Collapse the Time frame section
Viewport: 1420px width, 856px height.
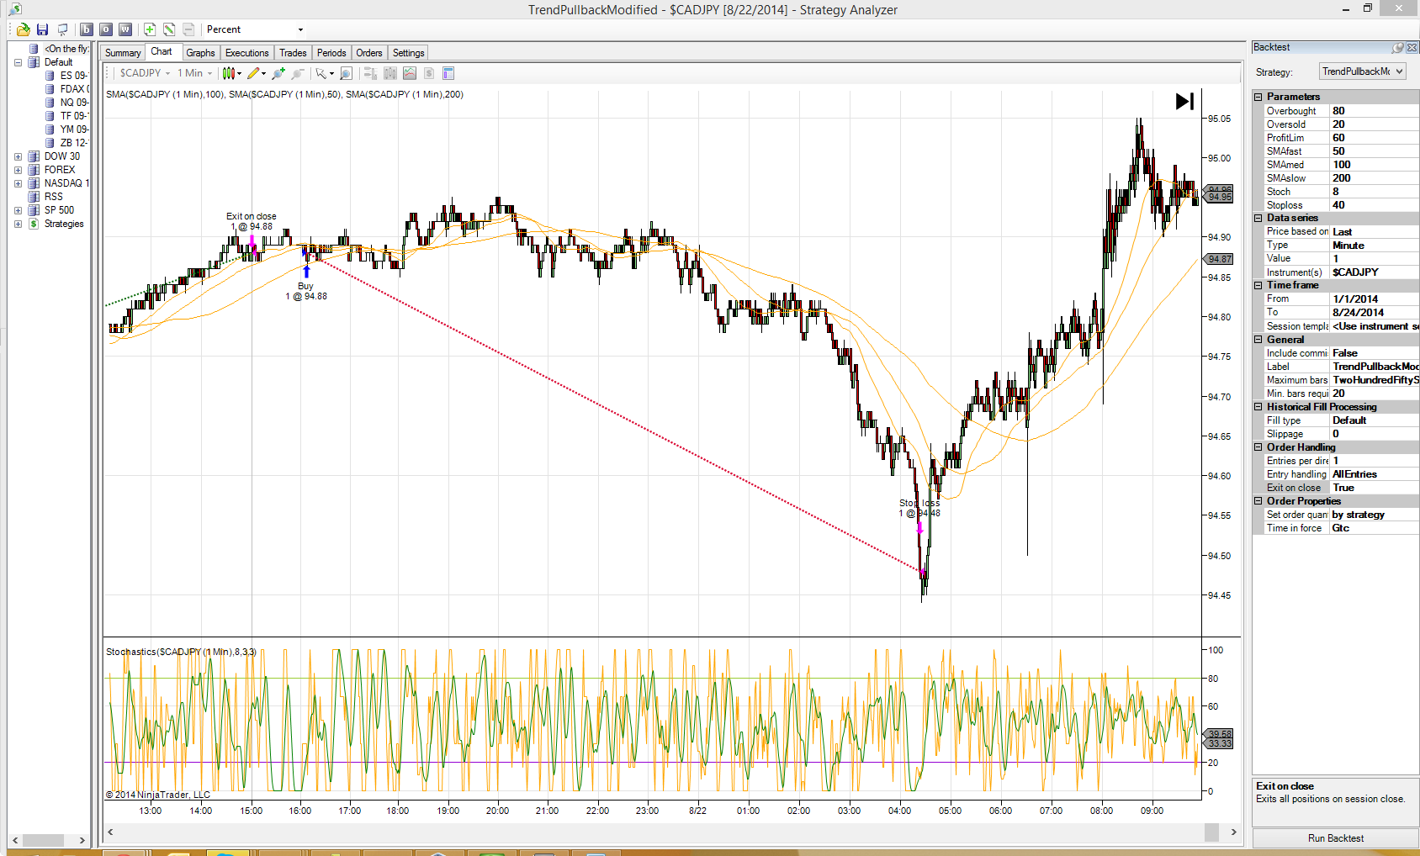pyautogui.click(x=1258, y=285)
